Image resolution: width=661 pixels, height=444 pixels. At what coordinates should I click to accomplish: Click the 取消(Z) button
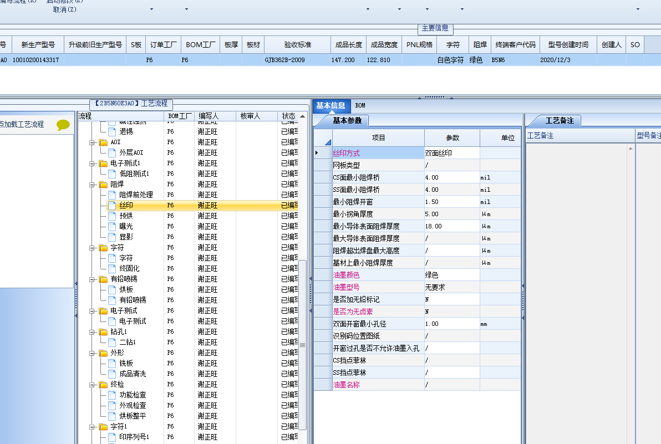[64, 9]
